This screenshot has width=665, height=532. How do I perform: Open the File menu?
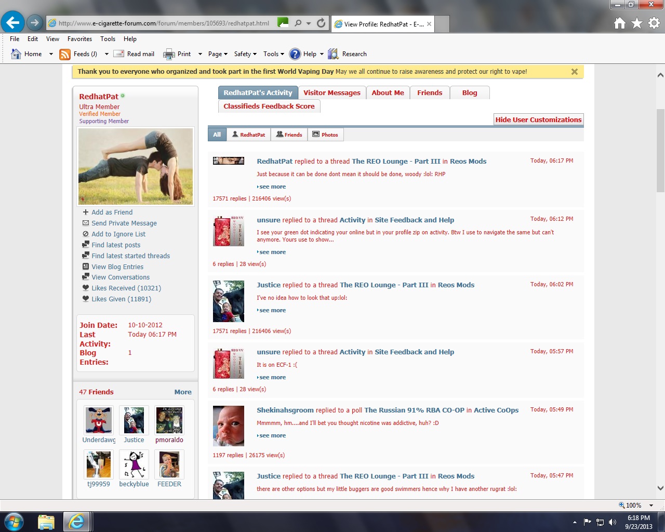click(x=15, y=39)
